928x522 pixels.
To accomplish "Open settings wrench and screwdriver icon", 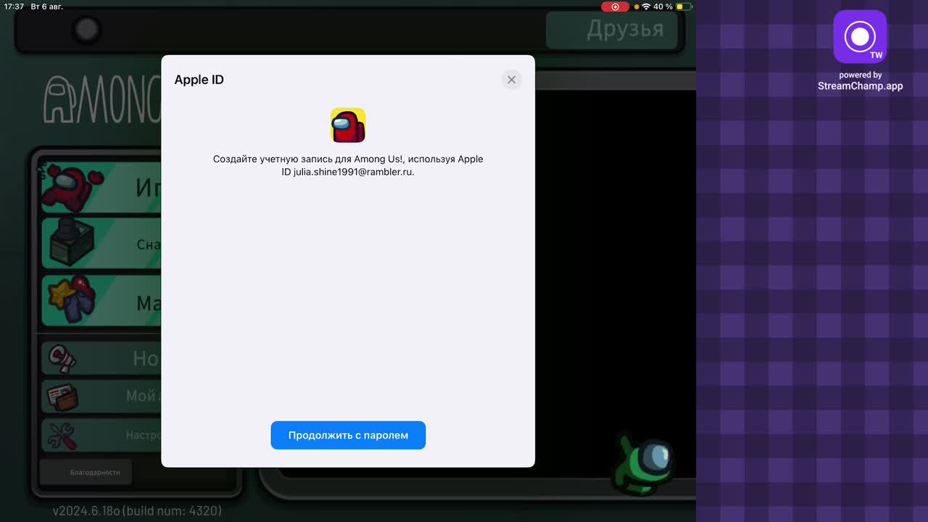I will pyautogui.click(x=62, y=435).
